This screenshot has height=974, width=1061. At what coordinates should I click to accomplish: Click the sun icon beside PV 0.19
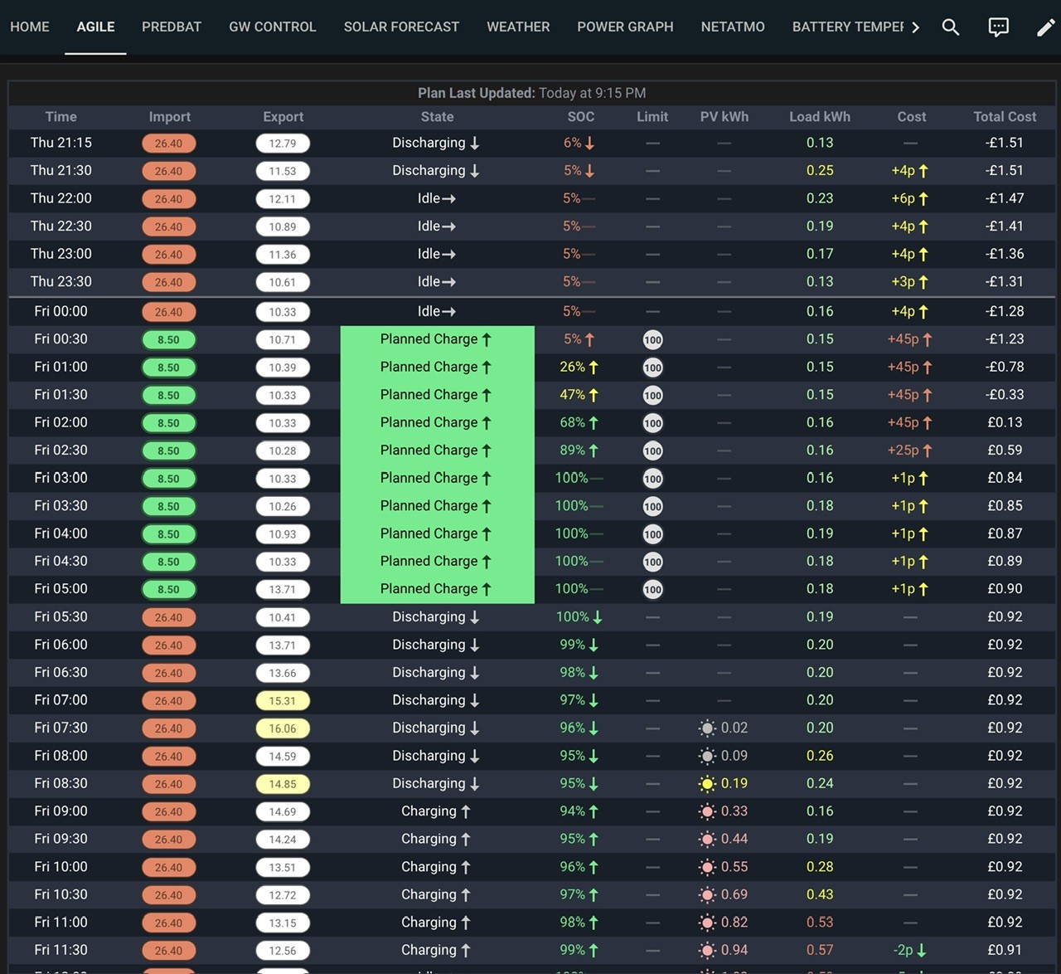tap(707, 784)
